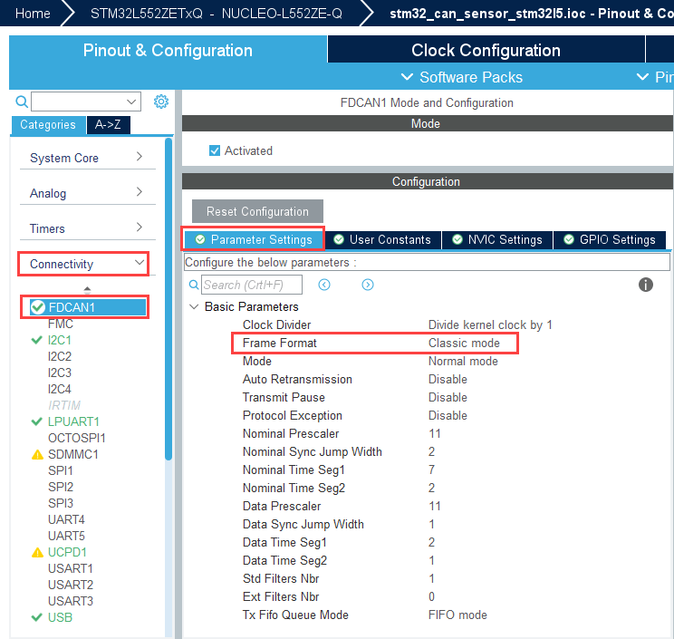Uncheck the Activated checkbox for FDCAN1
The height and width of the screenshot is (639, 674).
215,150
